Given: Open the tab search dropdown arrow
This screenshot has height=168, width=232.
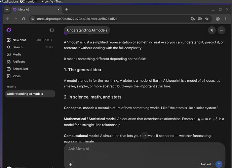Looking at the screenshot, I should pyautogui.click(x=7, y=9).
